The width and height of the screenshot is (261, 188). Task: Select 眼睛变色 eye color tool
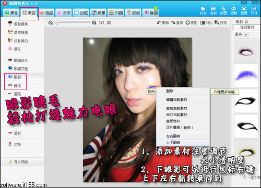pyautogui.click(x=18, y=69)
